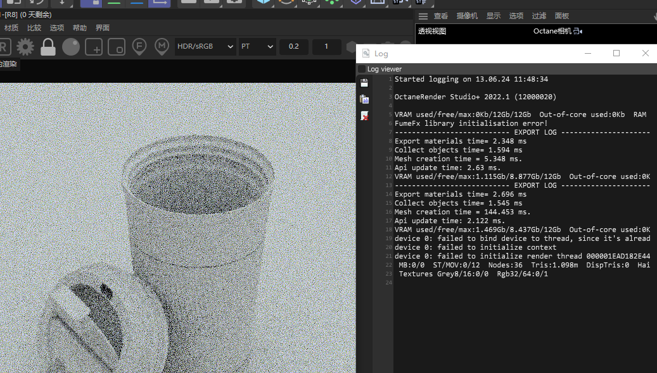The height and width of the screenshot is (373, 657).
Task: Click VRAM line showing 0Kb/12Gb/12Gb
Action: tap(520, 114)
